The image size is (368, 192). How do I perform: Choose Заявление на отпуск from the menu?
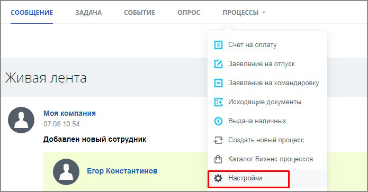coord(267,64)
